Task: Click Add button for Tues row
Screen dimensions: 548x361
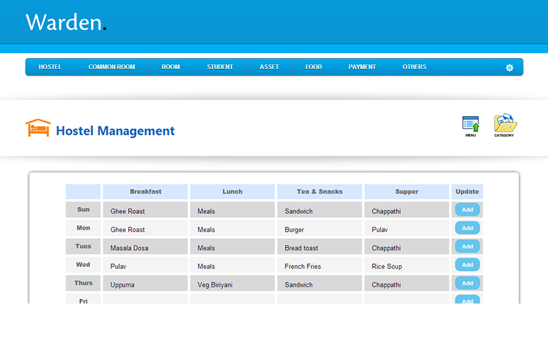Action: coord(467,246)
